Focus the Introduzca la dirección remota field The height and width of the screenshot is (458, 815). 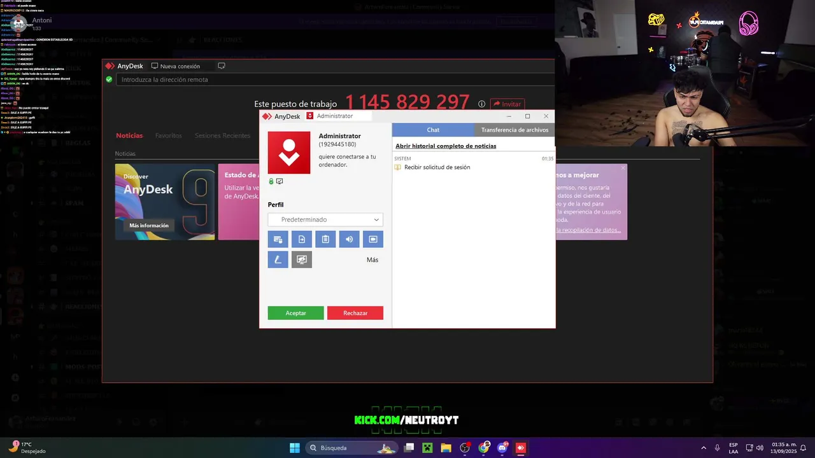(335, 80)
